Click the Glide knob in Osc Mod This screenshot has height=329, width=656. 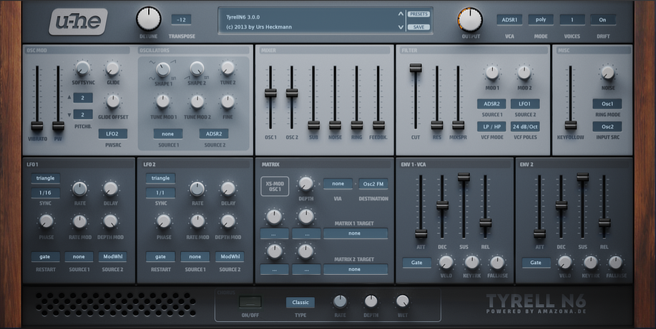click(x=112, y=68)
